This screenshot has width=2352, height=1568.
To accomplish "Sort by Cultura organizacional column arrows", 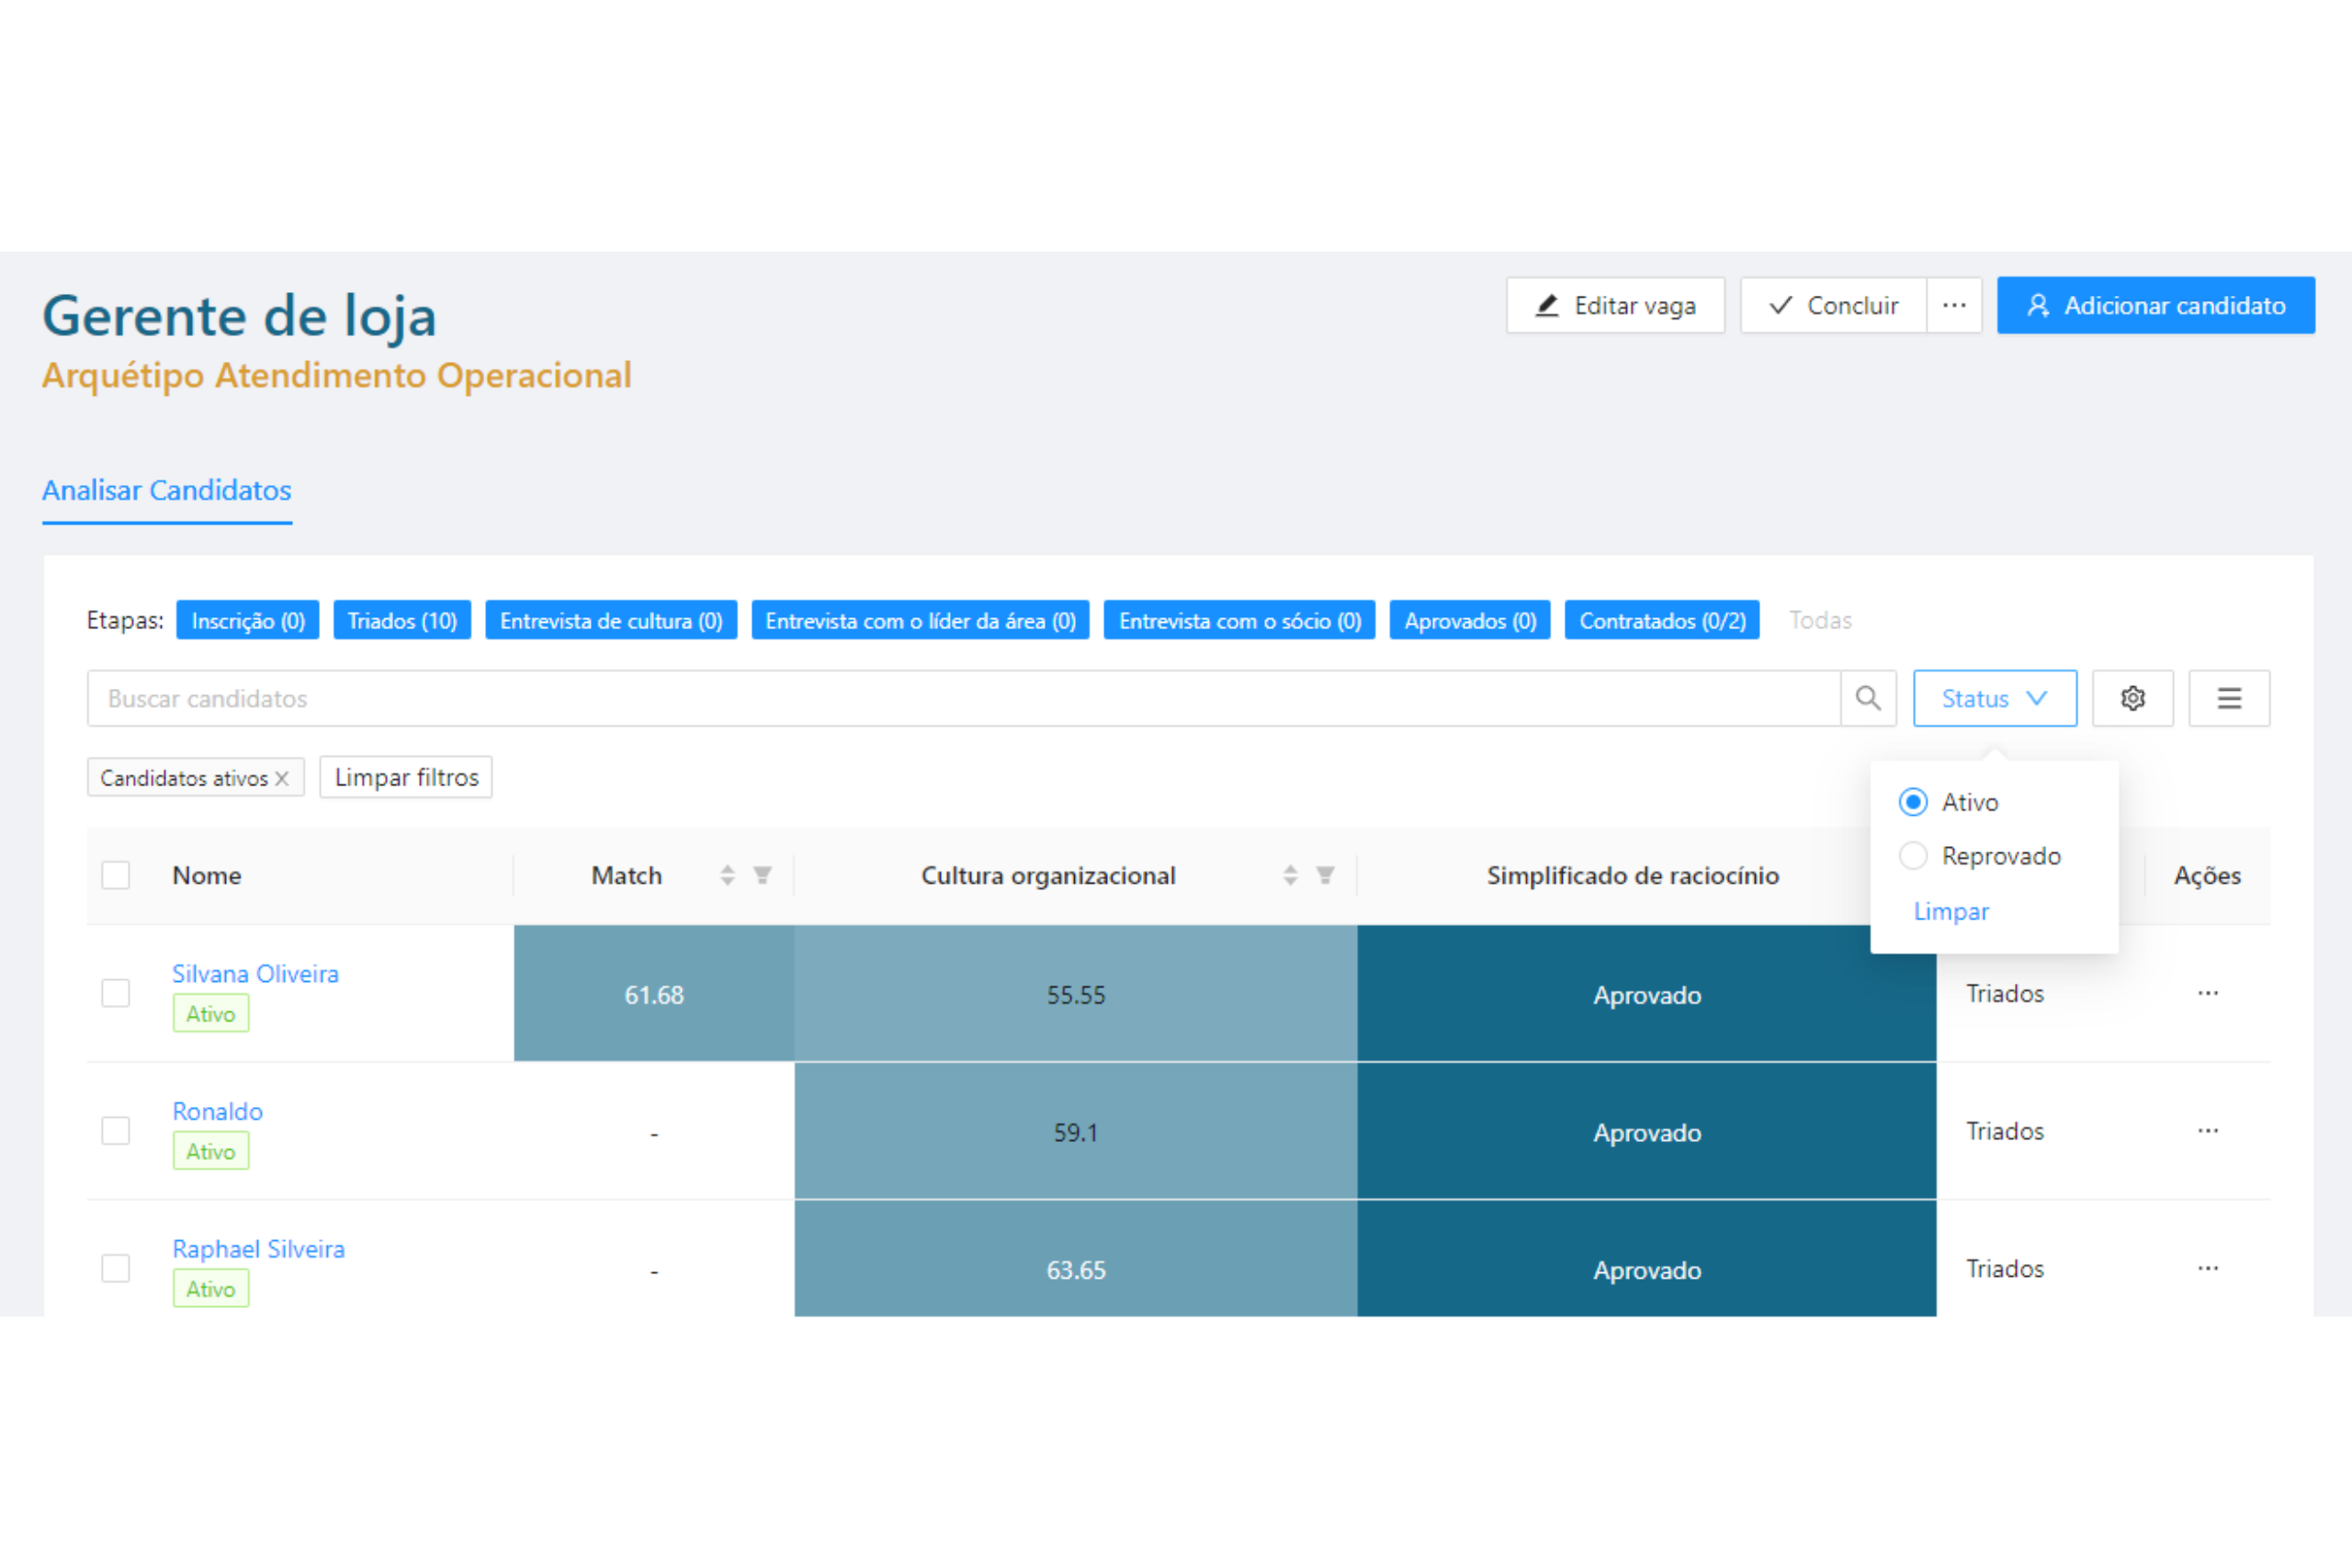I will [x=1290, y=875].
